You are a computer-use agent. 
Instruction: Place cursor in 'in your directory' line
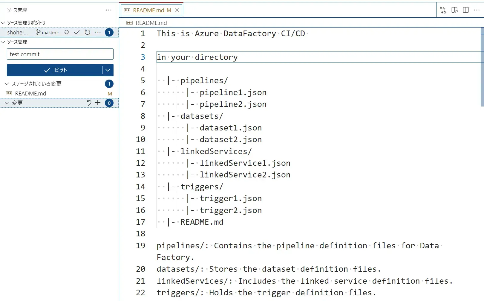point(197,57)
